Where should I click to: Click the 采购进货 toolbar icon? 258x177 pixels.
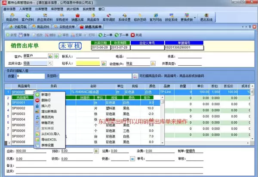tap(62, 16)
